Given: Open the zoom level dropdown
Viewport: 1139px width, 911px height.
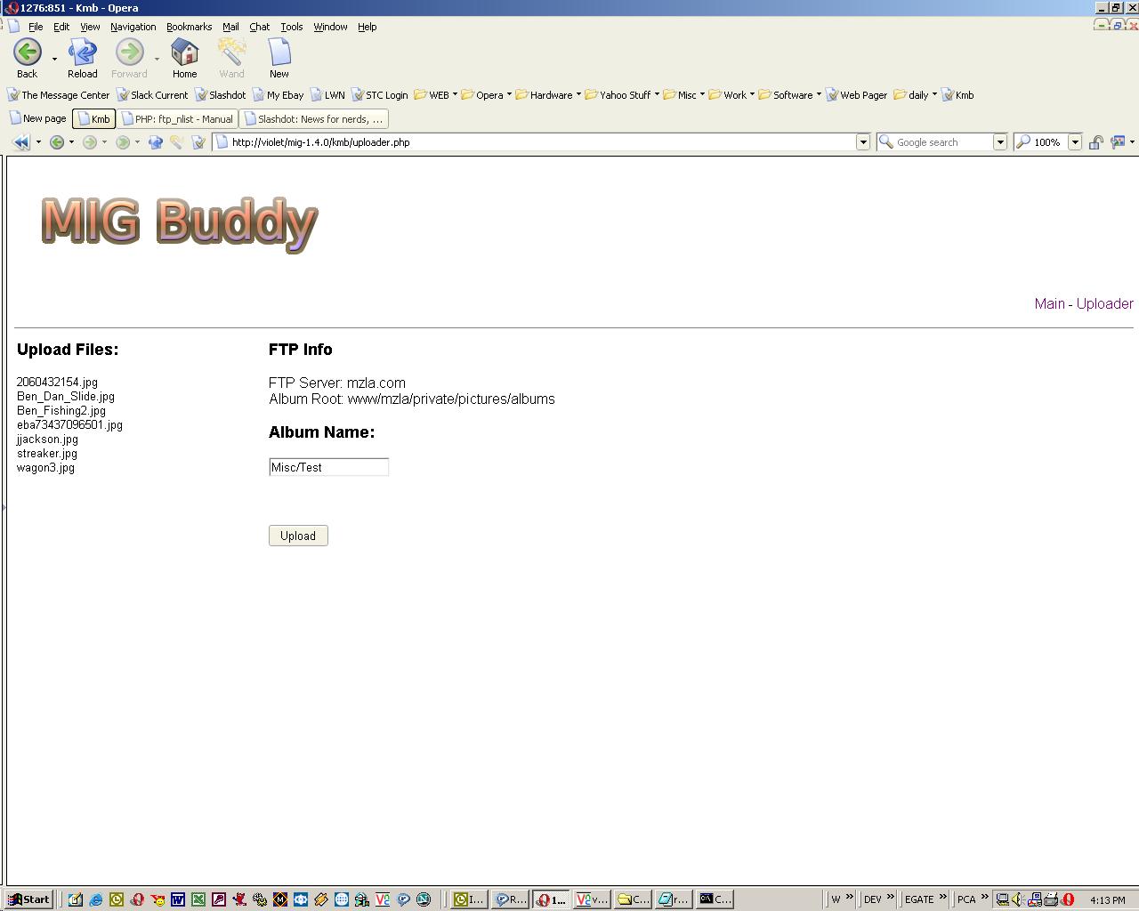Looking at the screenshot, I should click(x=1075, y=142).
